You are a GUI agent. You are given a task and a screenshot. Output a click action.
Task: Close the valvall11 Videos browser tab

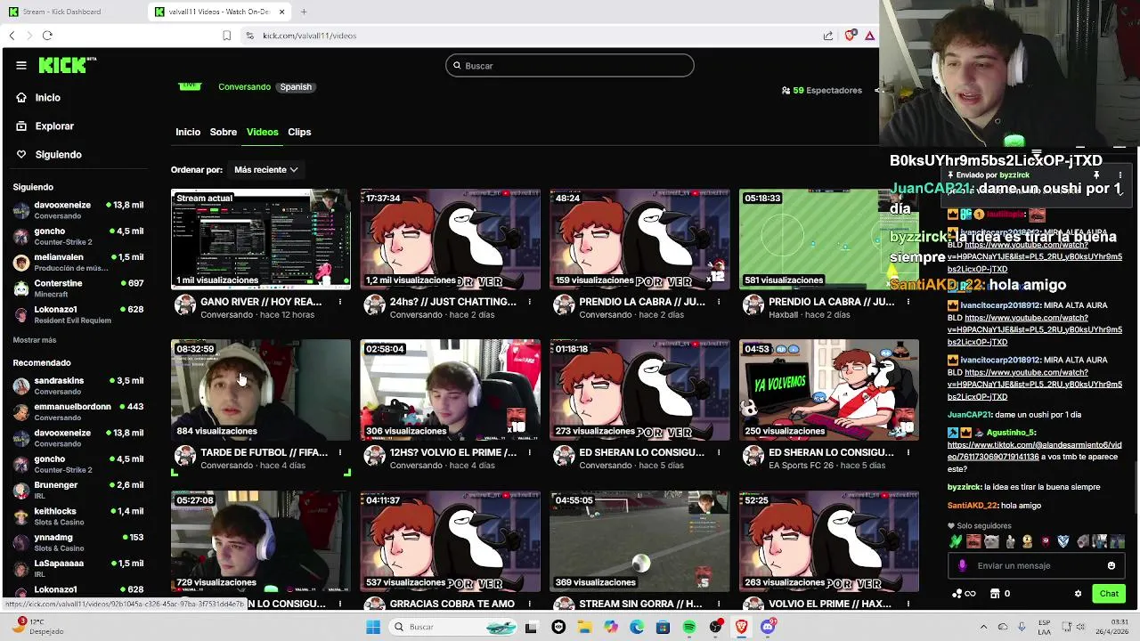(282, 12)
